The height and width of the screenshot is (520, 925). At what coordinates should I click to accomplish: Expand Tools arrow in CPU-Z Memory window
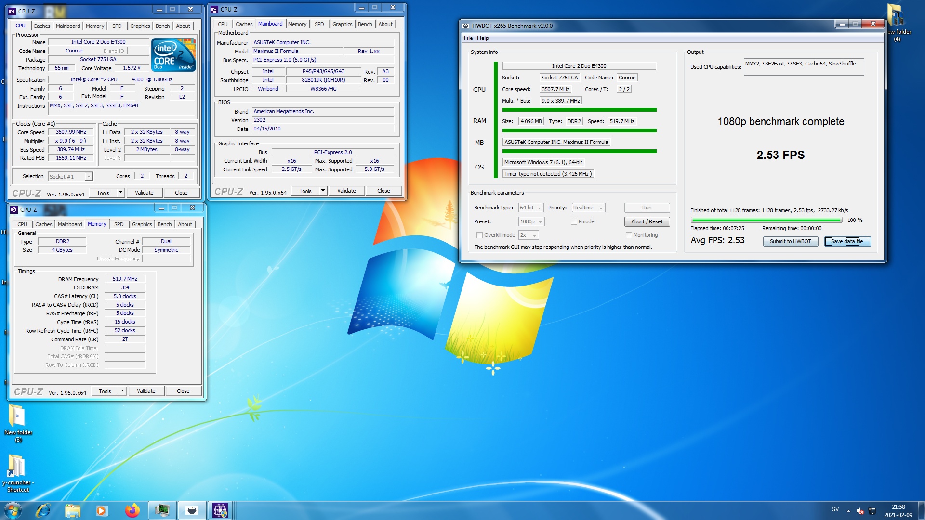122,391
